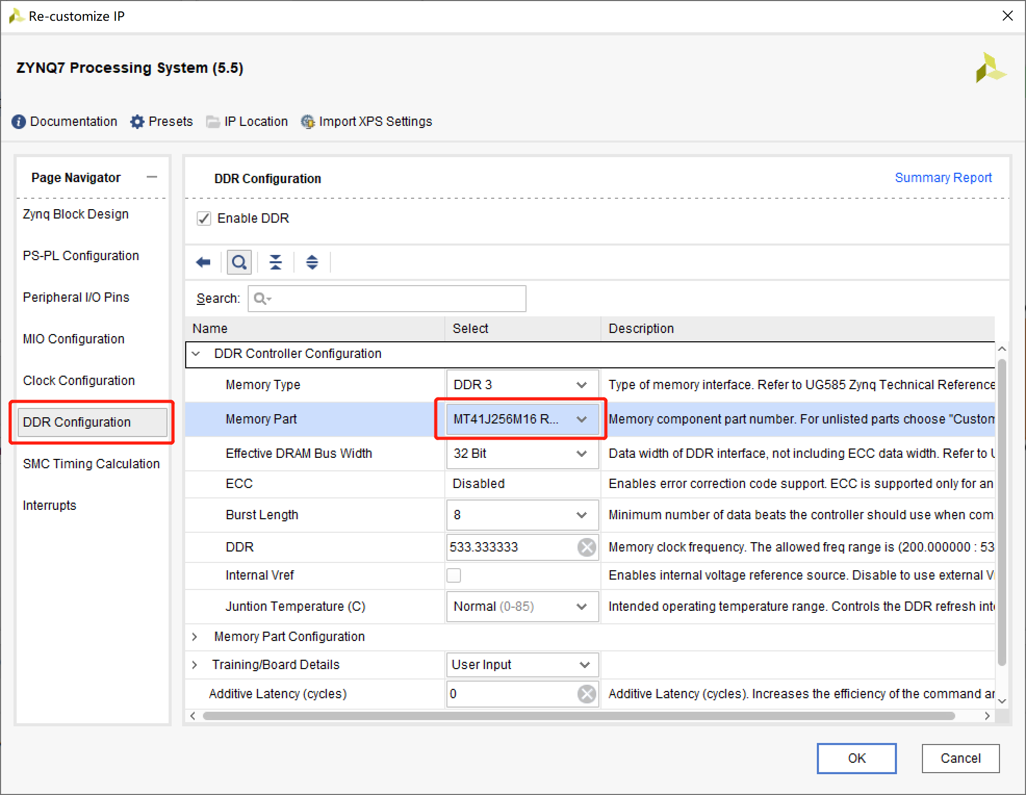Click the vertical scrollbar thumb
The image size is (1026, 795).
[1002, 512]
